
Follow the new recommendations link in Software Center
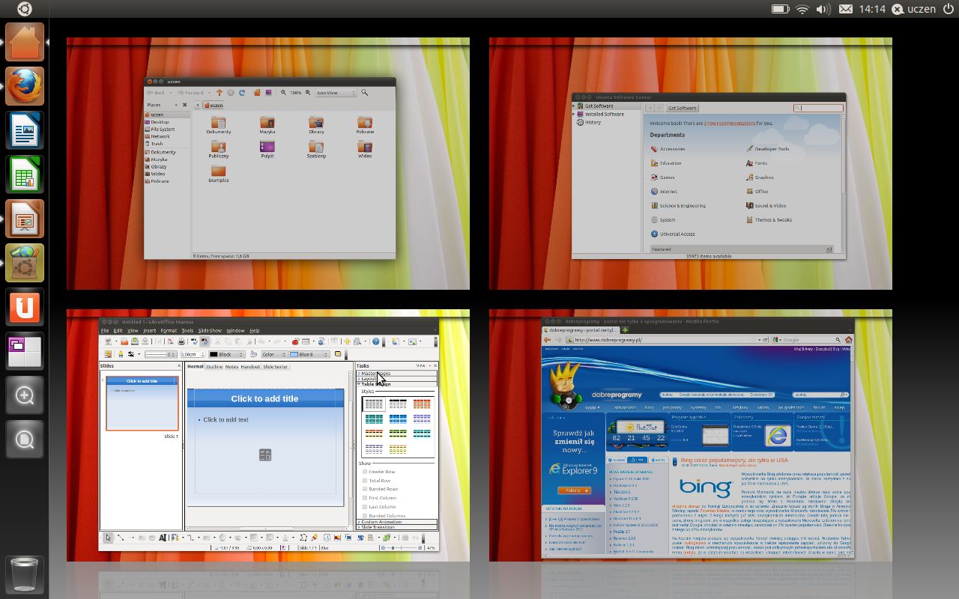click(x=730, y=123)
